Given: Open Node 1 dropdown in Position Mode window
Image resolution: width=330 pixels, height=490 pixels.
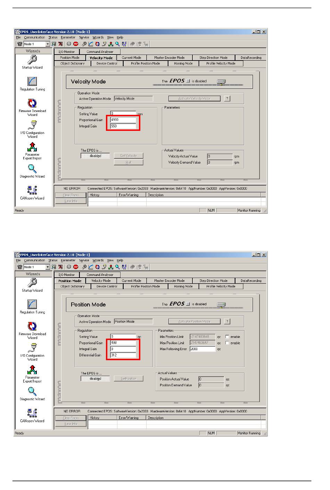Looking at the screenshot, I should (x=48, y=267).
